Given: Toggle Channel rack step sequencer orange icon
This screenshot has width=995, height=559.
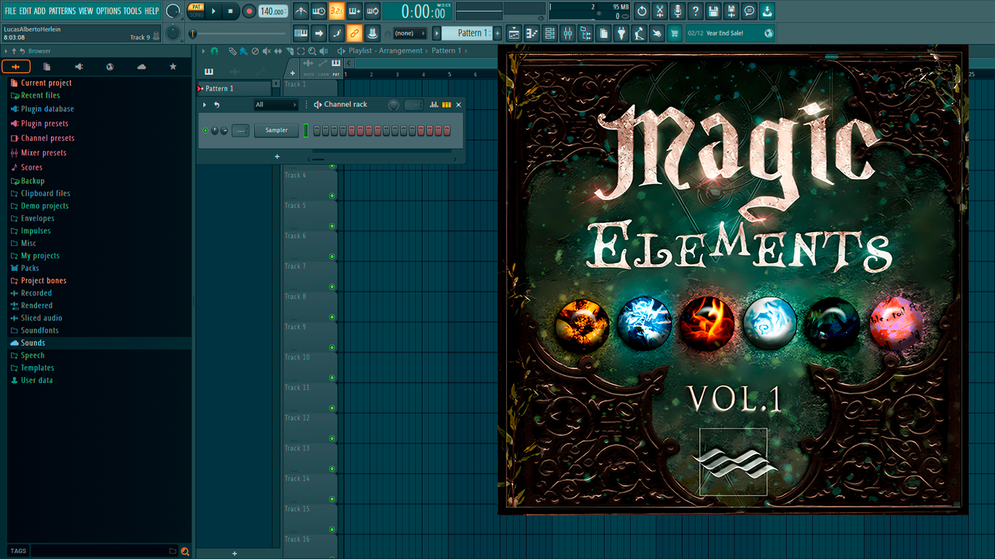Looking at the screenshot, I should (447, 105).
